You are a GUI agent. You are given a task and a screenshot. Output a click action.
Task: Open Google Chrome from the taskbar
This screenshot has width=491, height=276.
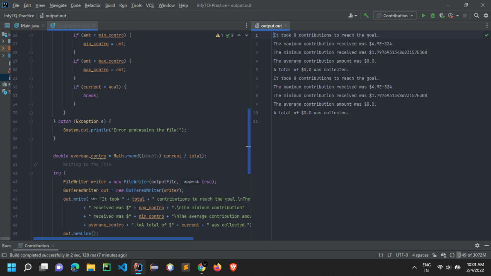tap(202, 267)
